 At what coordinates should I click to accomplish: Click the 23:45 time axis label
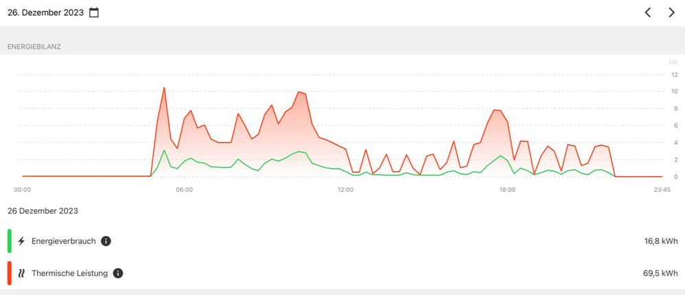pos(662,190)
